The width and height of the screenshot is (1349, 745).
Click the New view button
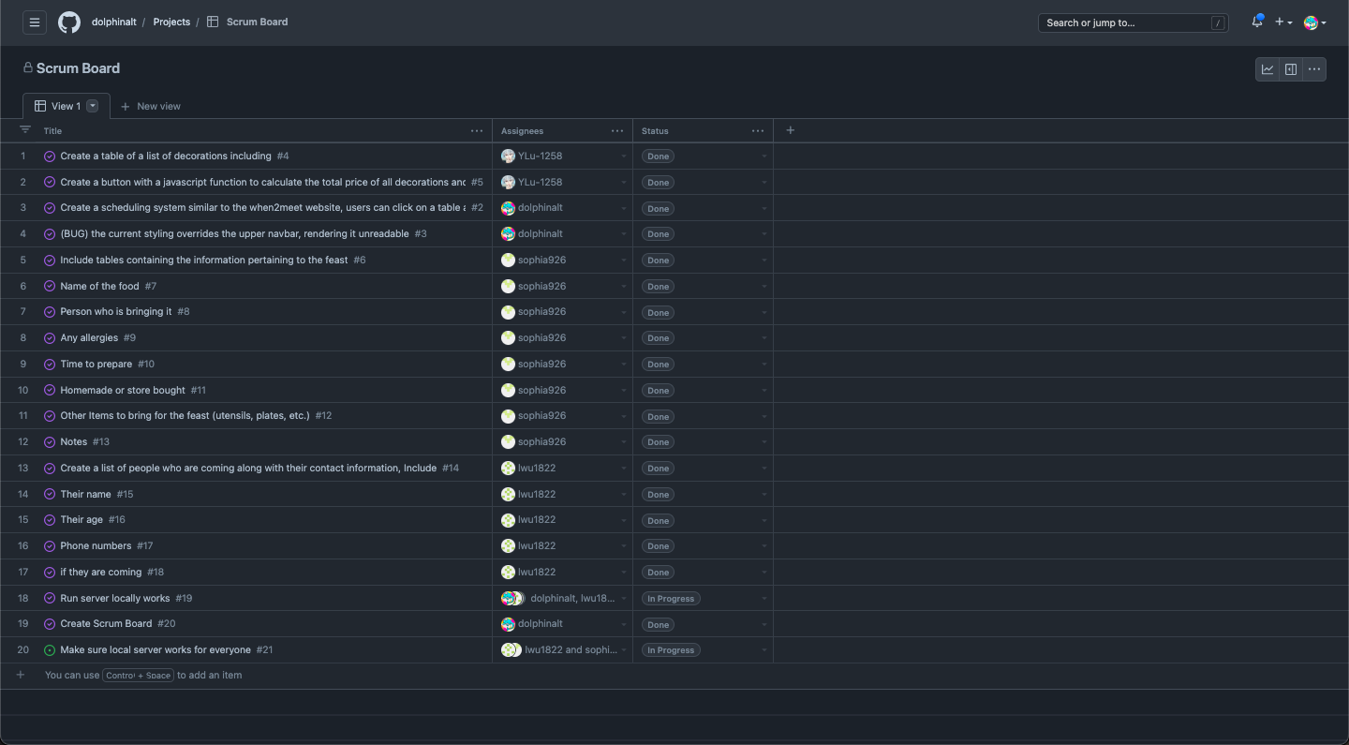tap(151, 106)
